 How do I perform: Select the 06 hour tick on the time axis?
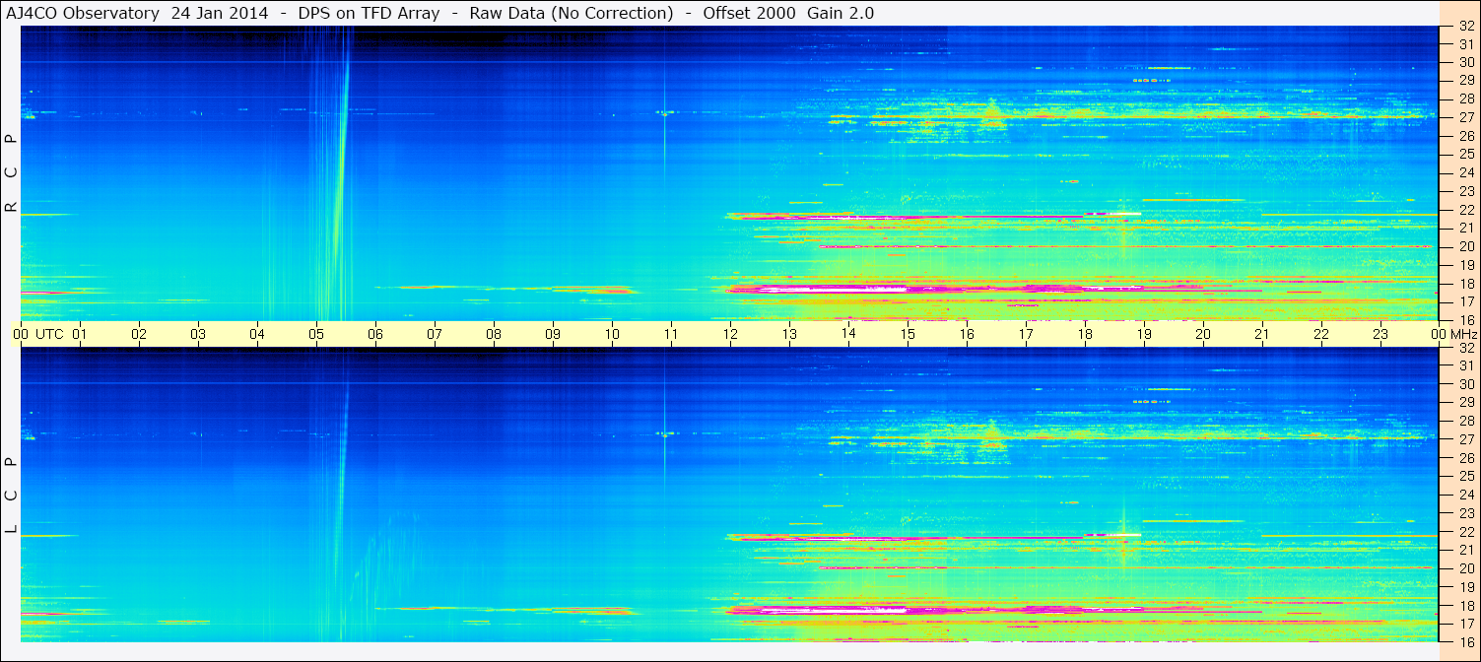click(375, 335)
